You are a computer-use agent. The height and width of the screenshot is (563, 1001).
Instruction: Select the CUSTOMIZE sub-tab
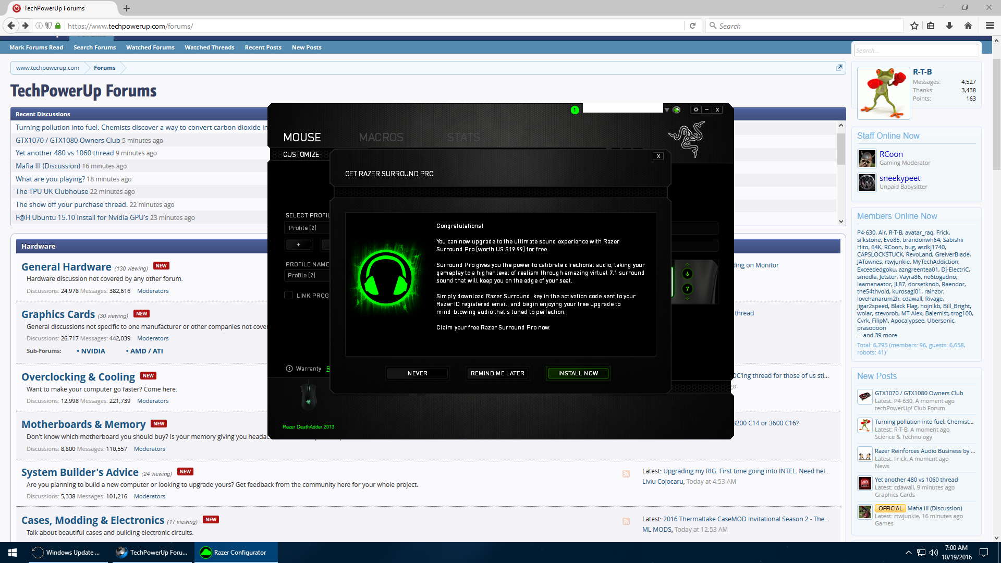click(301, 154)
